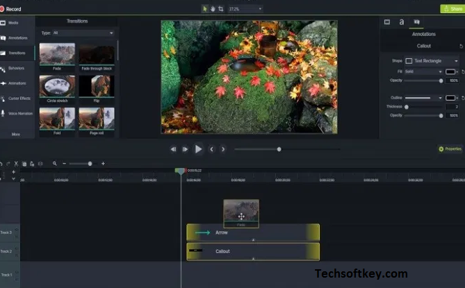Viewport: 465px width, 288px height.
Task: Open the Annotations tab in the sidebar
Action: coord(18,38)
